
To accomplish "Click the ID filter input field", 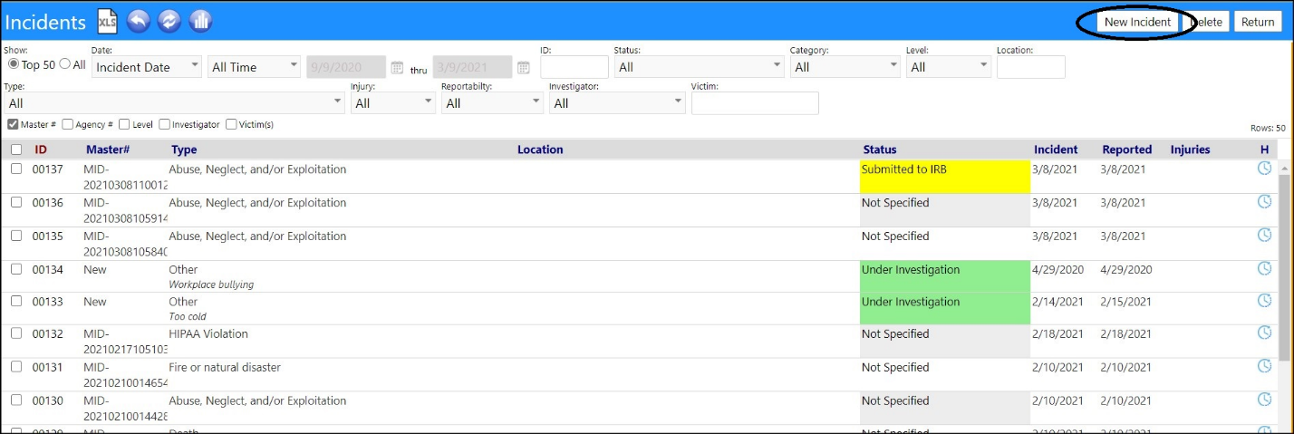I will coord(575,67).
